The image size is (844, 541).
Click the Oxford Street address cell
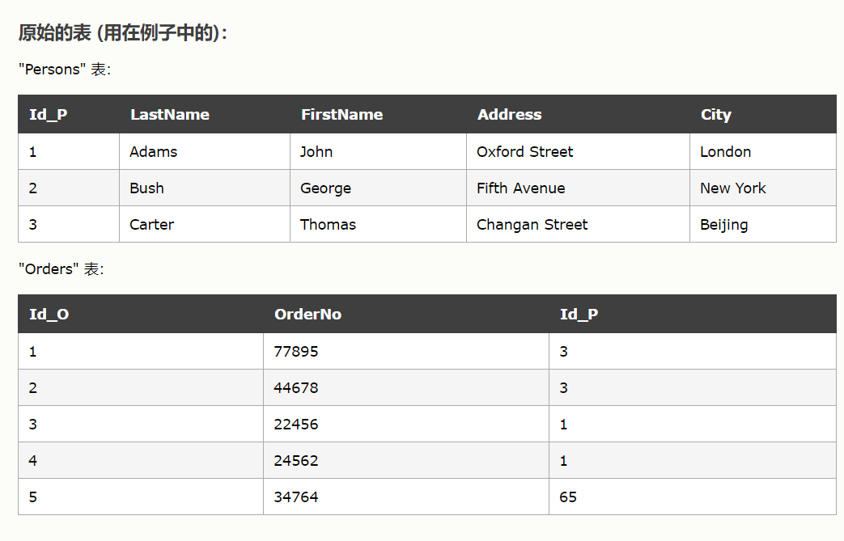[524, 152]
